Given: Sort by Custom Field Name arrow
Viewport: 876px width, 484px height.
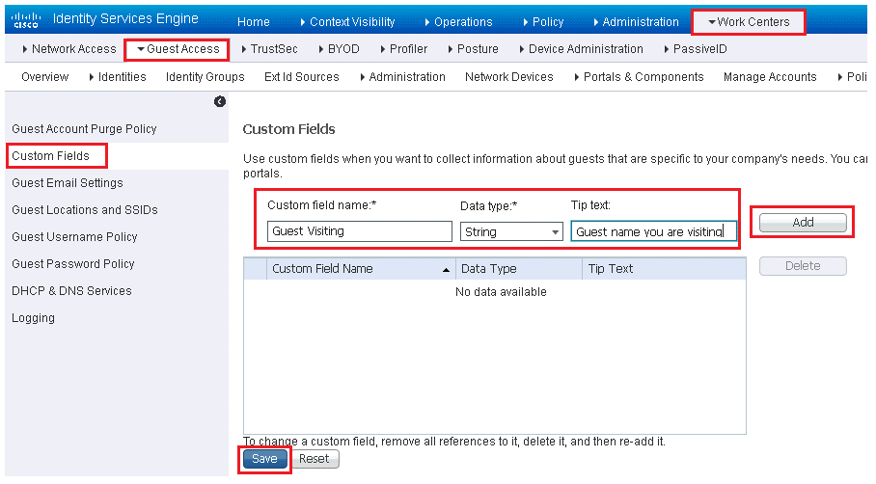Looking at the screenshot, I should [x=446, y=270].
